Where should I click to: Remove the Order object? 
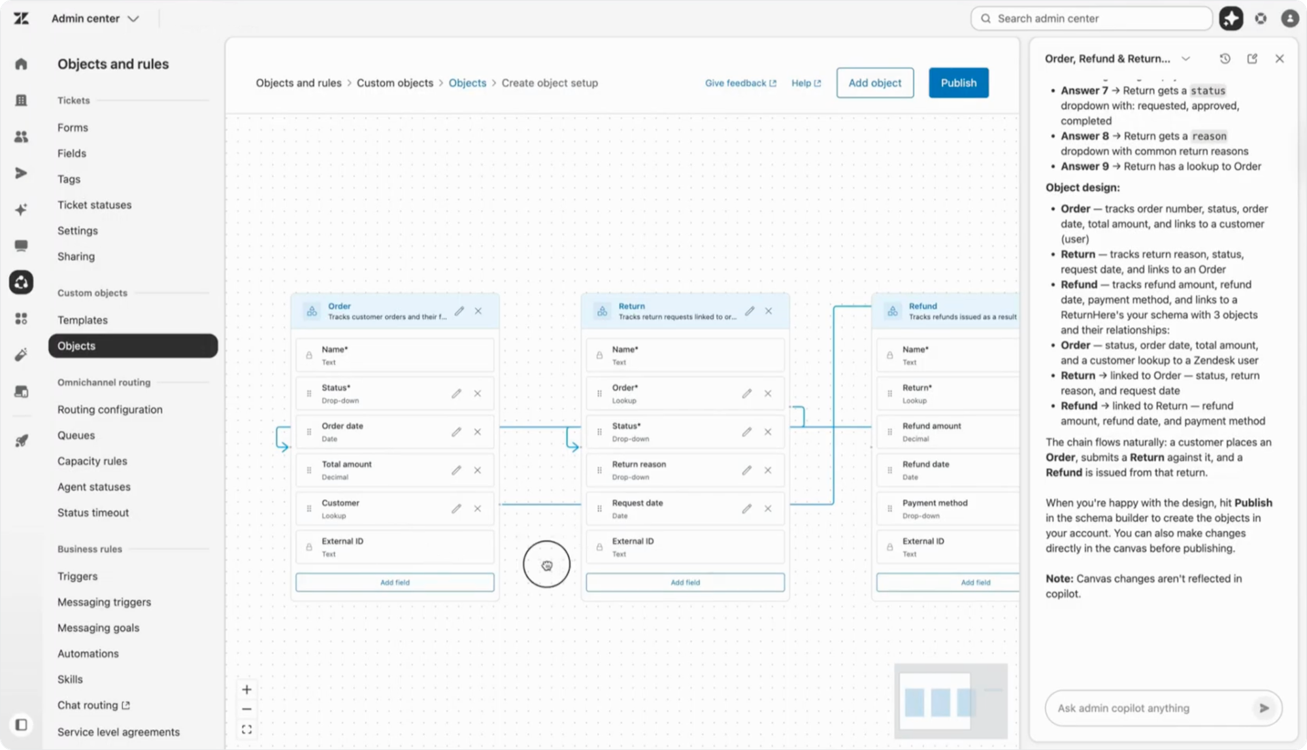(478, 311)
